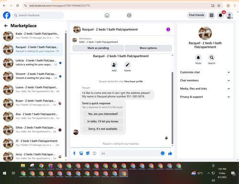Click Mark as pending button
Screen dimensions: 239x184
click(98, 48)
